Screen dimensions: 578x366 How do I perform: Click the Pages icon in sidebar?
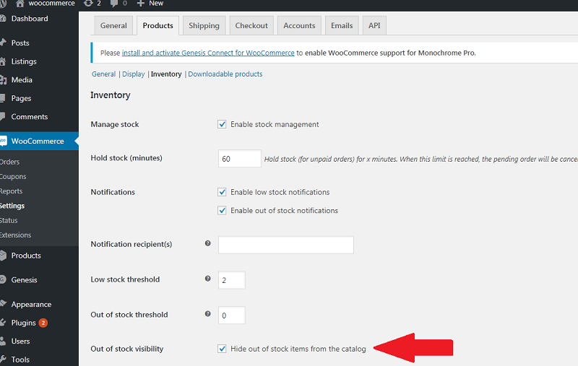[x=3, y=98]
